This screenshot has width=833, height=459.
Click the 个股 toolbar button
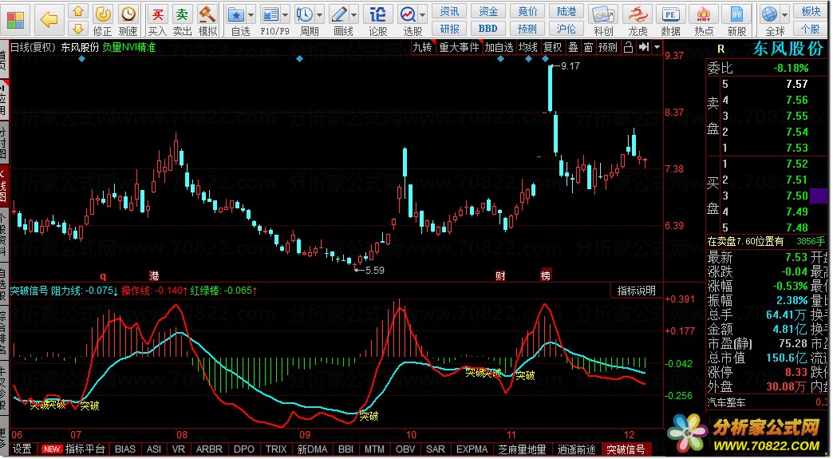[811, 29]
